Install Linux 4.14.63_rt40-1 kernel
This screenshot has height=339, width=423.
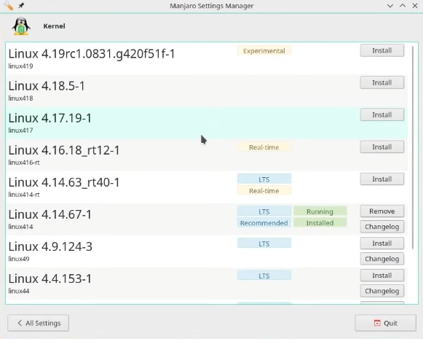[382, 179]
